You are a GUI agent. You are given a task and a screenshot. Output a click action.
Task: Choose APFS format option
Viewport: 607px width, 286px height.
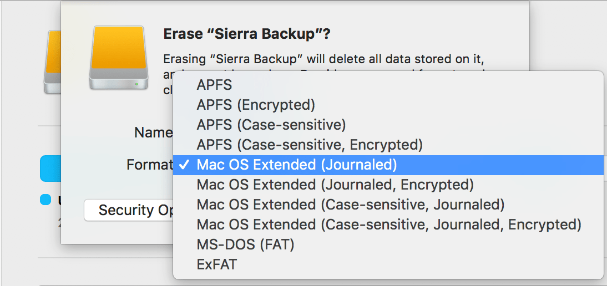[x=214, y=85]
